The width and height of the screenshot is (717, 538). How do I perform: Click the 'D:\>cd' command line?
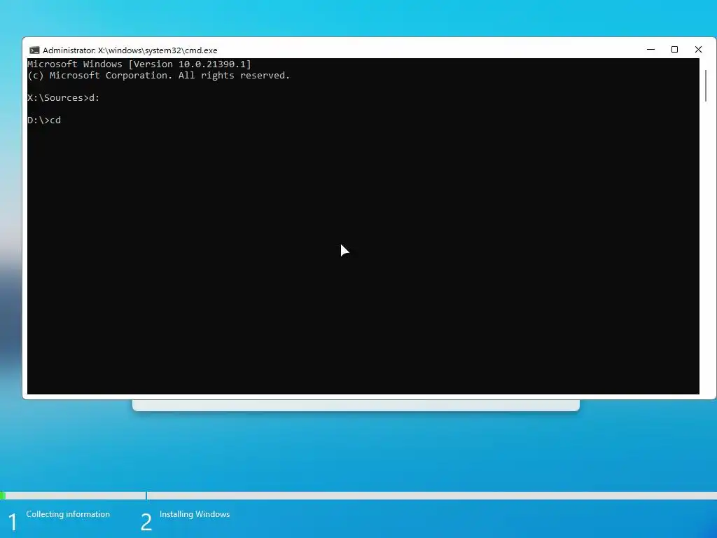(x=44, y=120)
